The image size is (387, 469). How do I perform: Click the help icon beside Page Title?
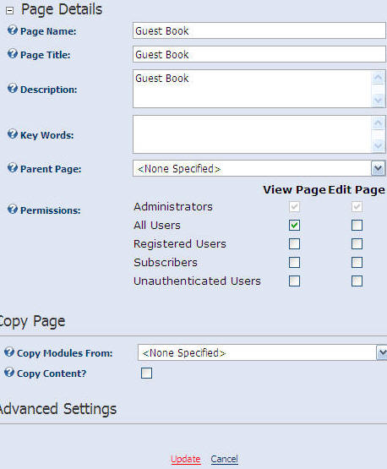click(x=13, y=54)
